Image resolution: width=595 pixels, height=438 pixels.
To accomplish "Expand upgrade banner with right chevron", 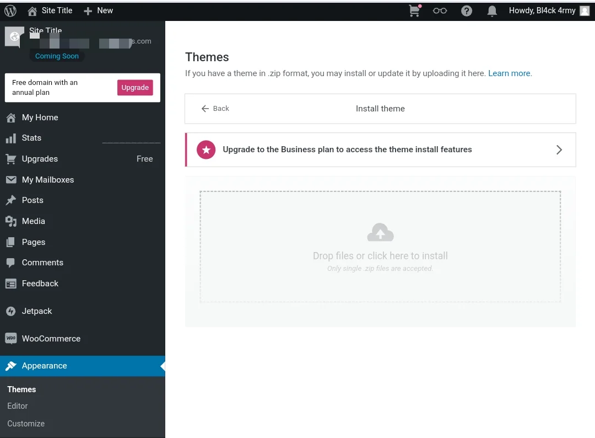I will (x=559, y=149).
